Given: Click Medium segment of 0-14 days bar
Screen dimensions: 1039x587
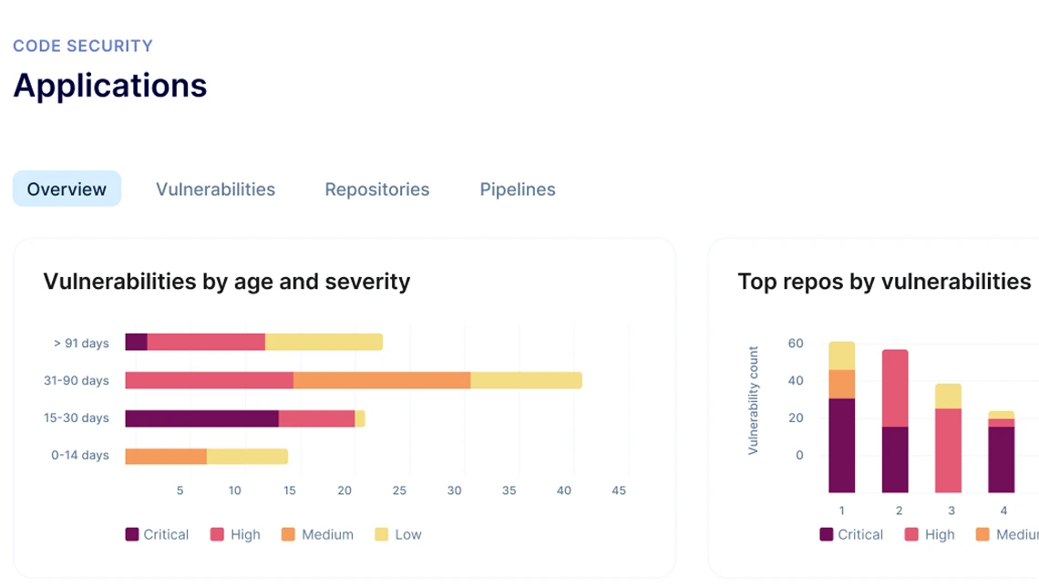Looking at the screenshot, I should [166, 457].
